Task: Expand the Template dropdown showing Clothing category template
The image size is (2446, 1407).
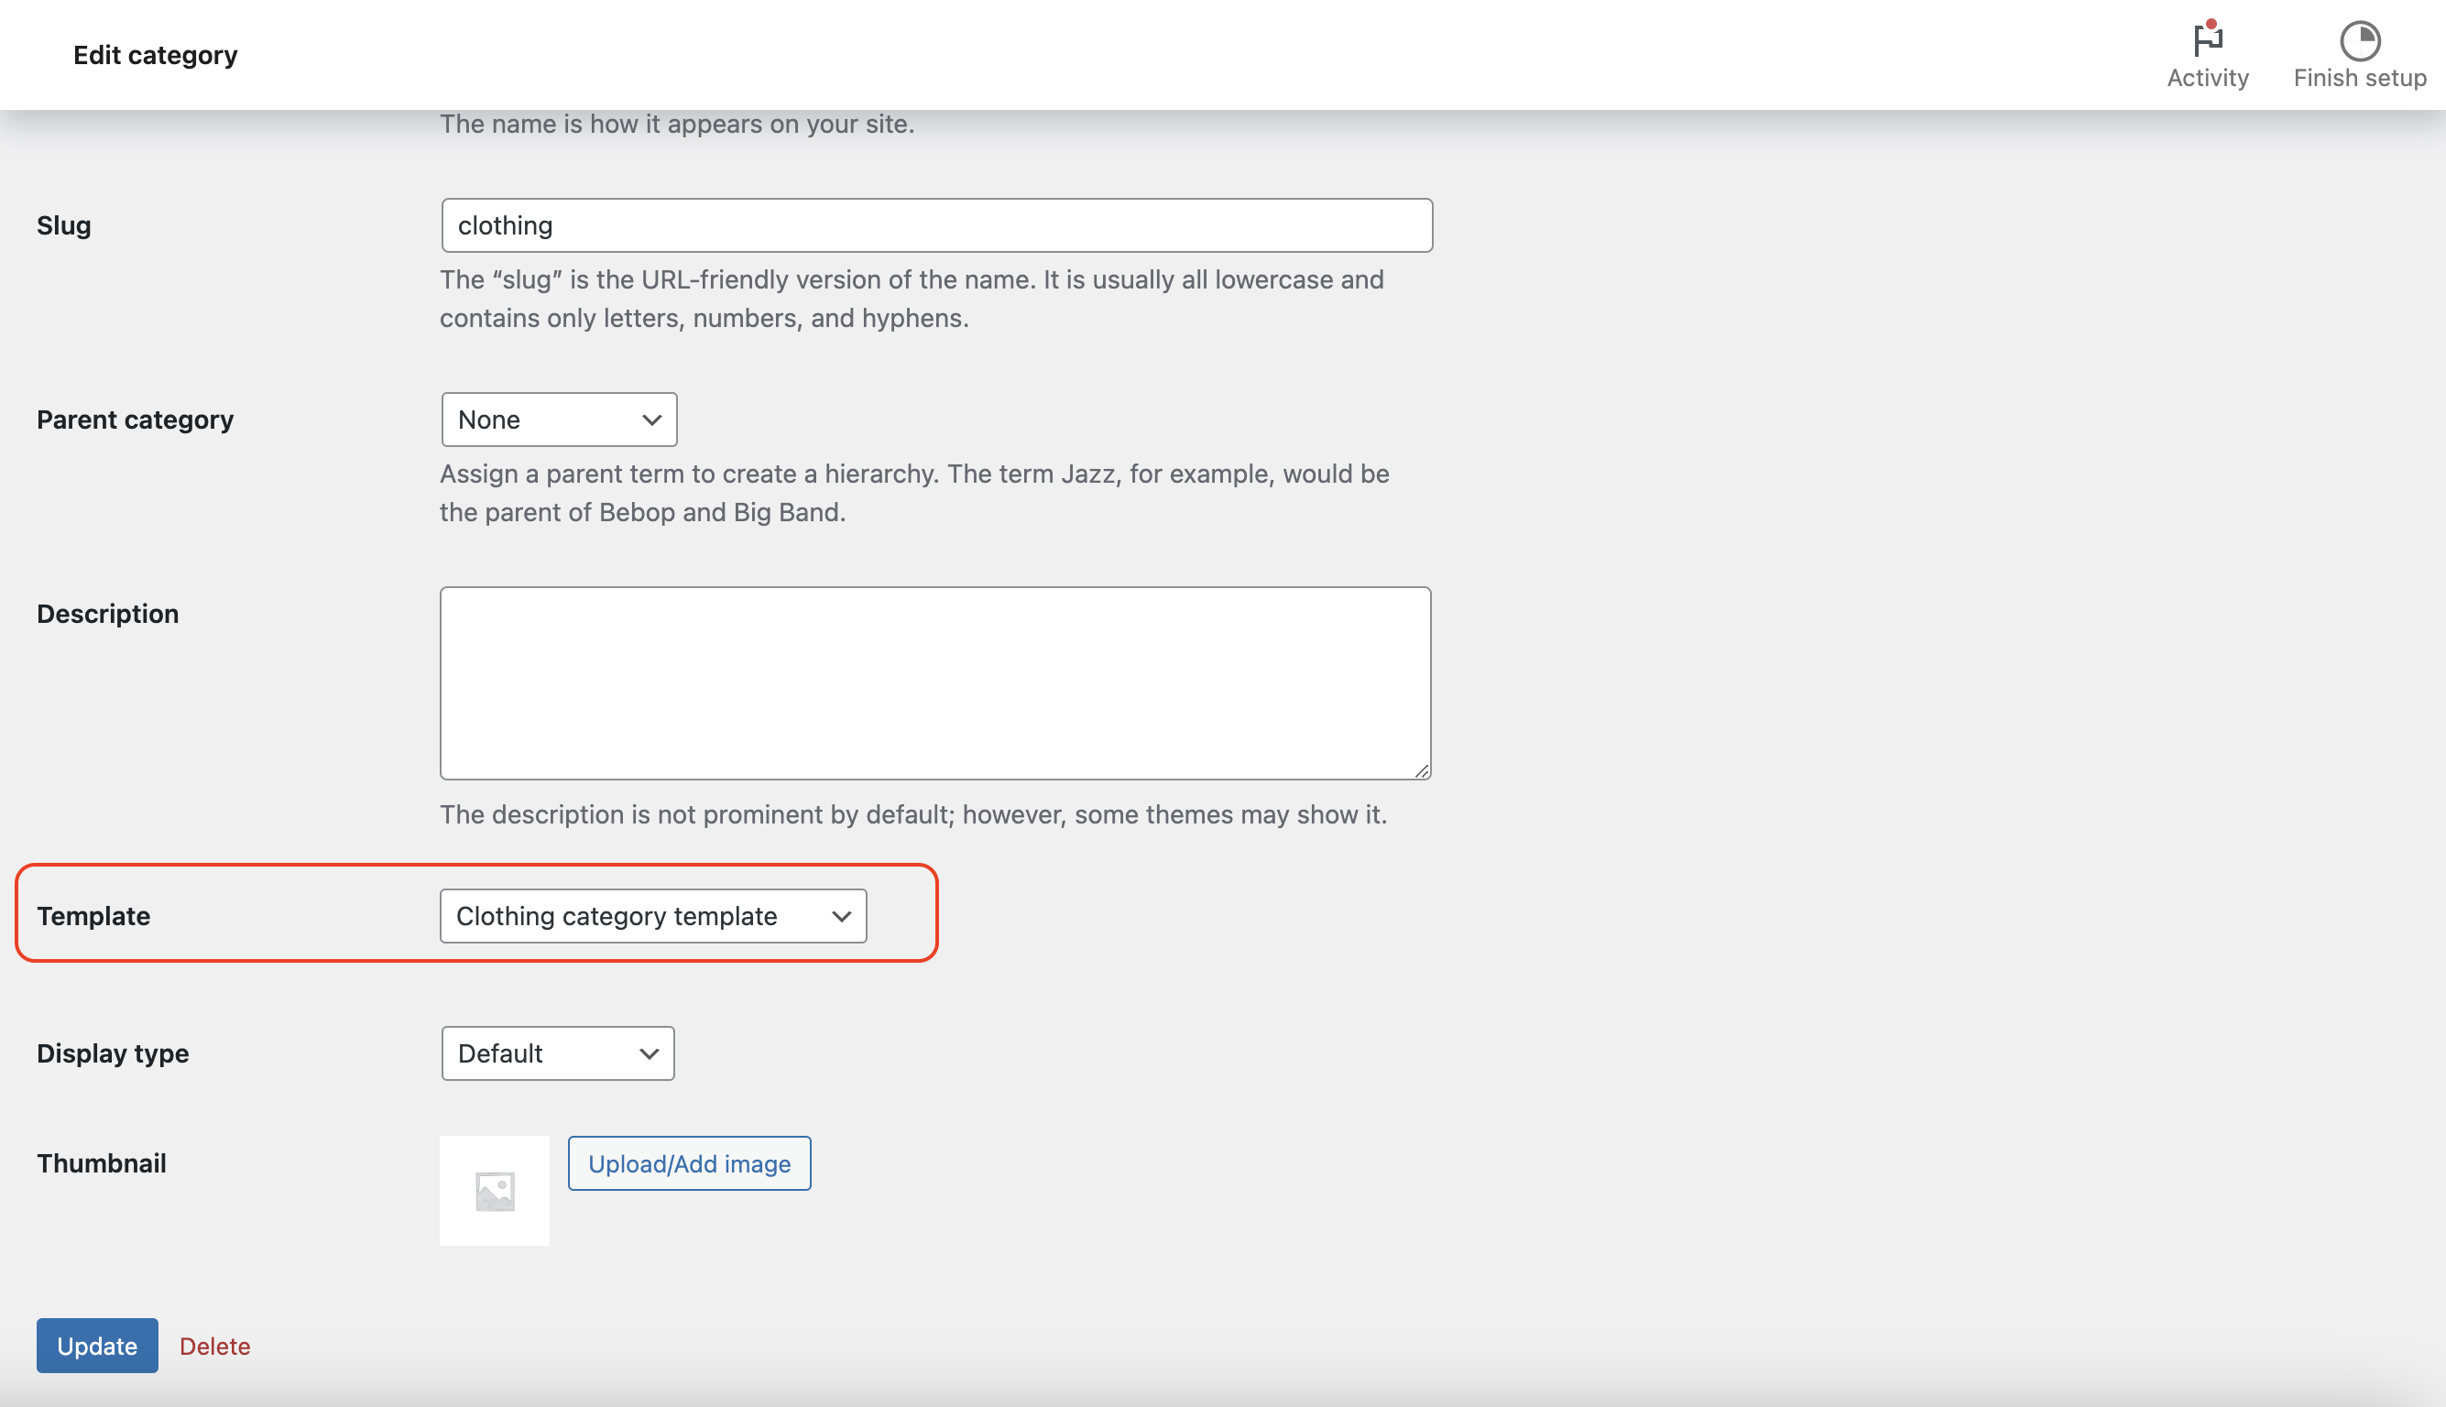Action: click(652, 916)
